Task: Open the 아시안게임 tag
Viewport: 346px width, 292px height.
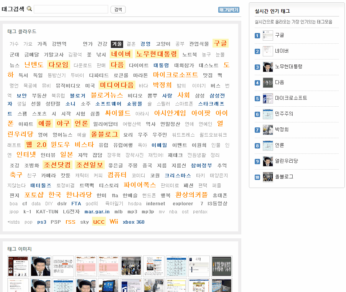Action: [170, 113]
